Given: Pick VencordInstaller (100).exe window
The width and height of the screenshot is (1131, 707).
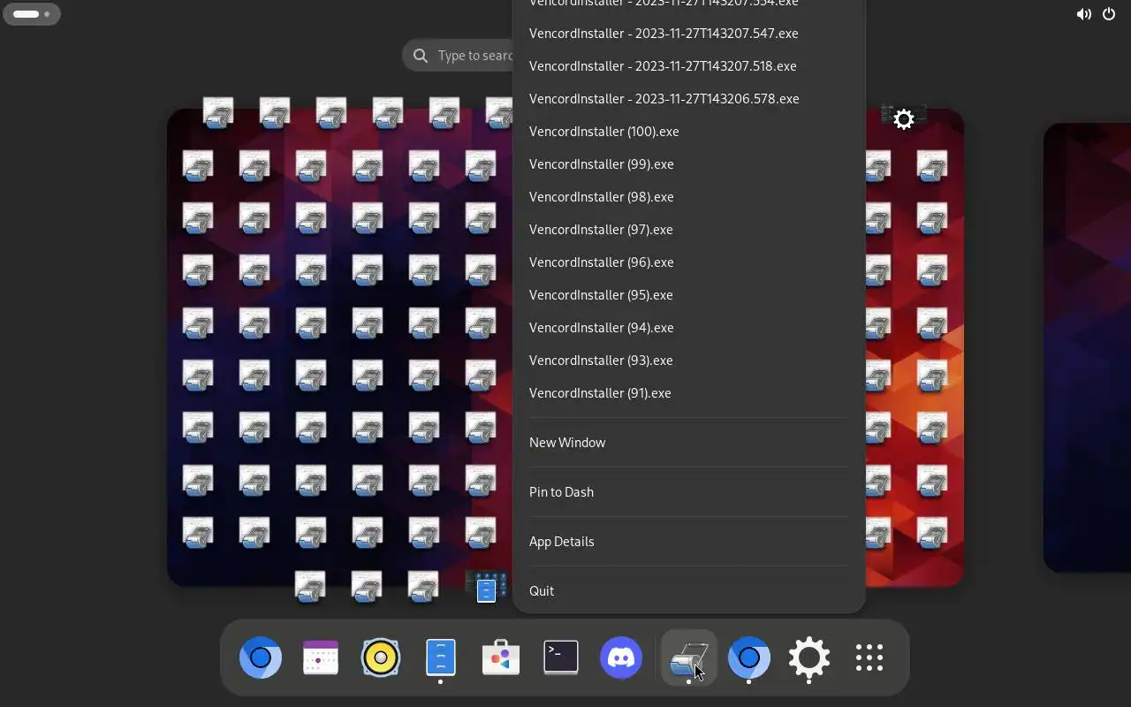Looking at the screenshot, I should (689, 132).
